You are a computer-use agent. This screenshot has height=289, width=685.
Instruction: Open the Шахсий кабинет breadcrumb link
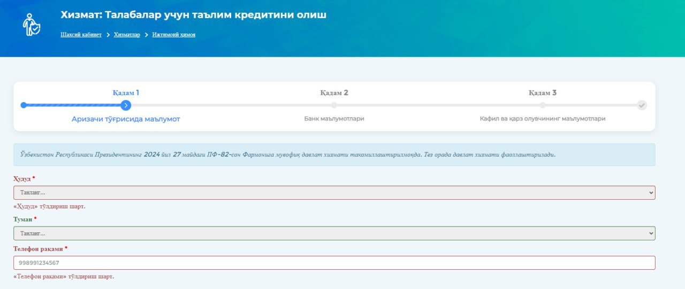point(81,35)
